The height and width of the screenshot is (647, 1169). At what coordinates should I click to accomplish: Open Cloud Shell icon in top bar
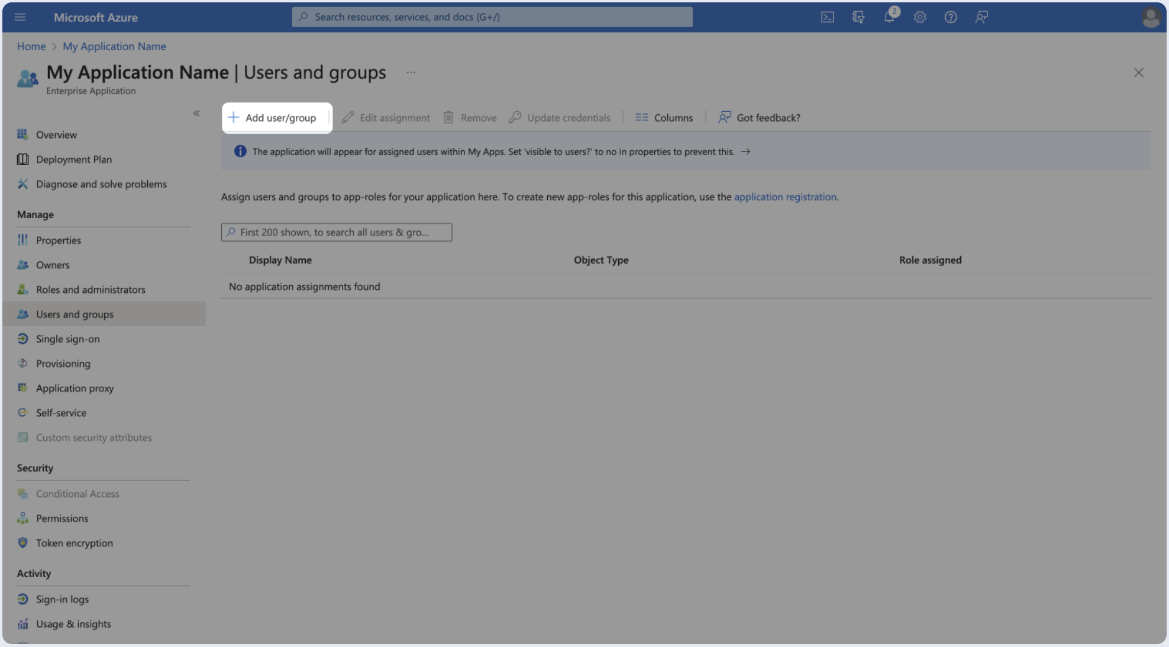pos(827,17)
